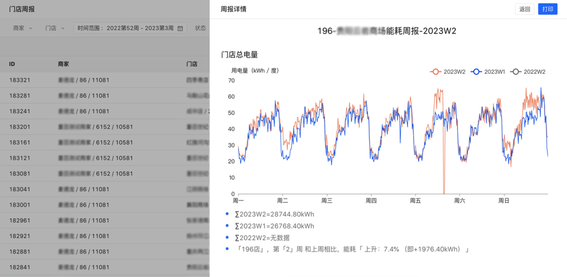Expand the 门店 filter dropdown
The image size is (567, 277).
tap(55, 28)
